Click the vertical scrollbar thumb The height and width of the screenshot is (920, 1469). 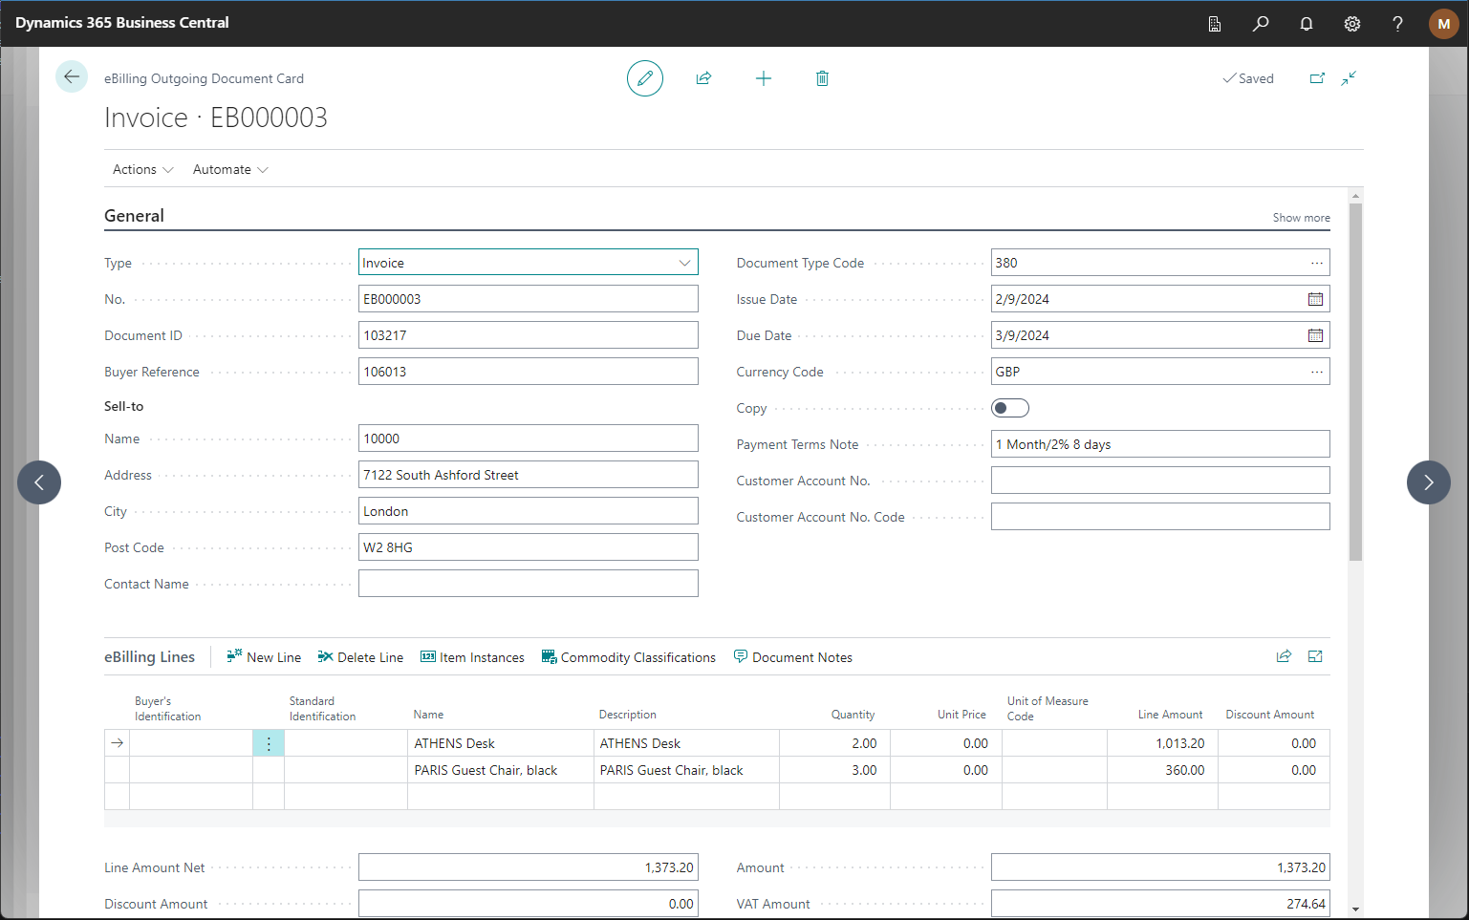[x=1355, y=382]
